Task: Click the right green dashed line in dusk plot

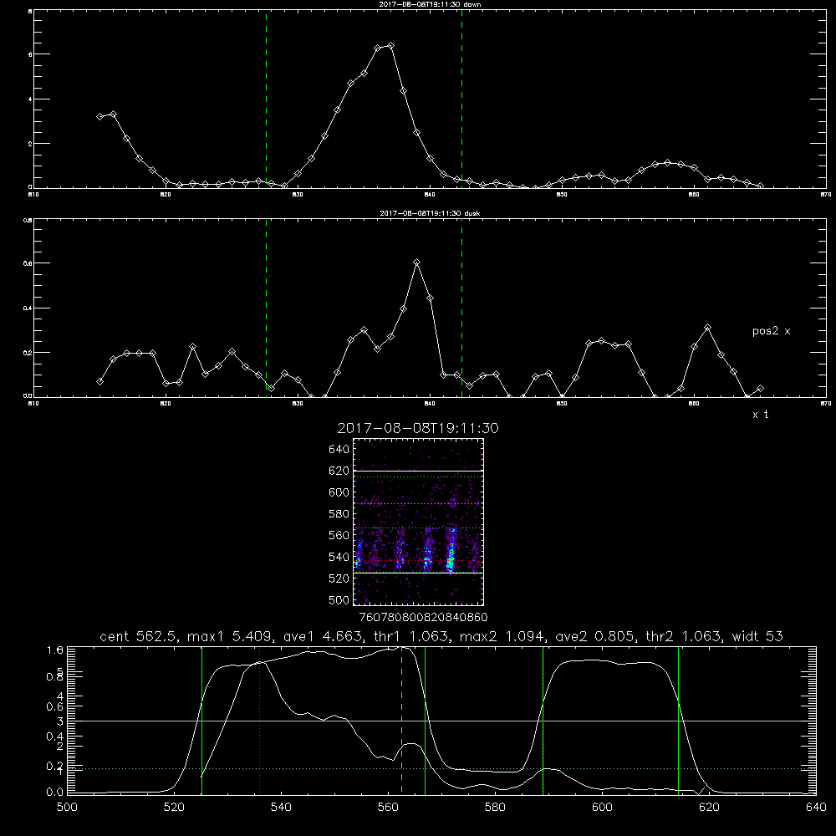Action: point(461,308)
